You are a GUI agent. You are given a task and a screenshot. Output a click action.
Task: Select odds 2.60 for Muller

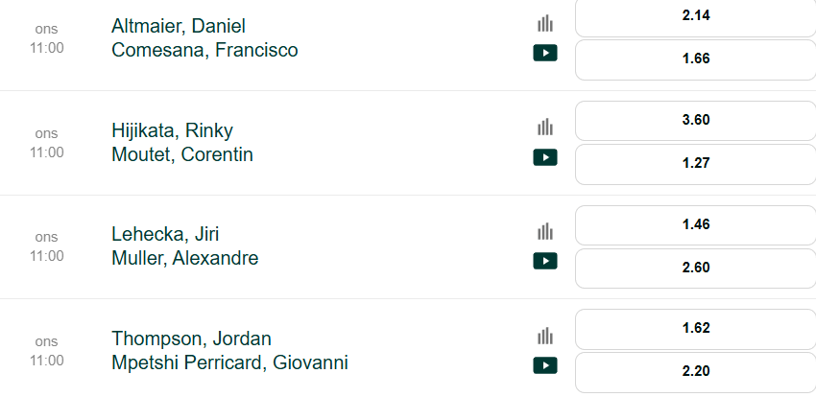[696, 269]
